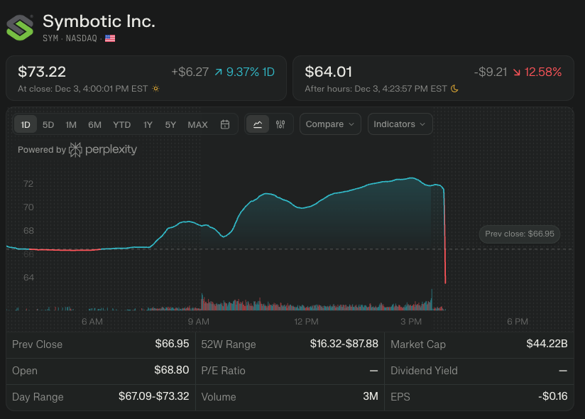This screenshot has width=585, height=419.
Task: Click the sun icon next to market close time
Action: click(x=155, y=89)
